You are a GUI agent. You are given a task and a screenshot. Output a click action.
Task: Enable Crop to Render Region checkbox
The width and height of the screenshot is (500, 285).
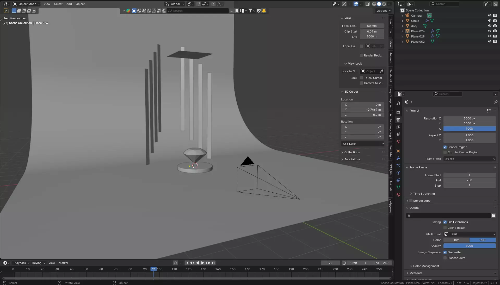coord(445,152)
